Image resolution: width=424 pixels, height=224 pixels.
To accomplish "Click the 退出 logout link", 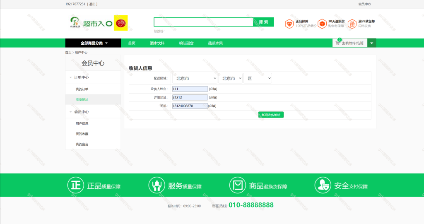I will point(92,4).
